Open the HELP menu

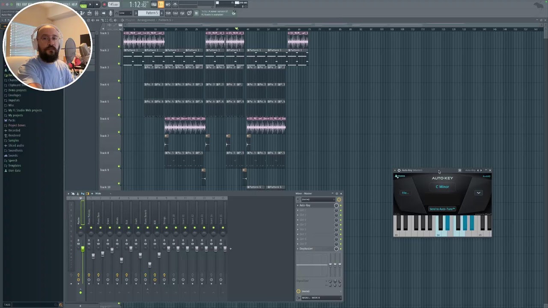(x=75, y=4)
